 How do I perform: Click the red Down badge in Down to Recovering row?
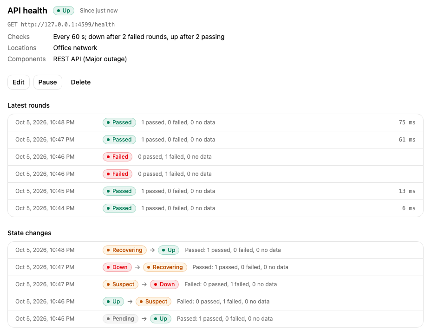pyautogui.click(x=117, y=267)
